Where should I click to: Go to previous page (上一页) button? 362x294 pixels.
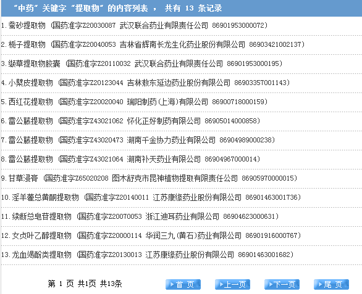coord(232,284)
